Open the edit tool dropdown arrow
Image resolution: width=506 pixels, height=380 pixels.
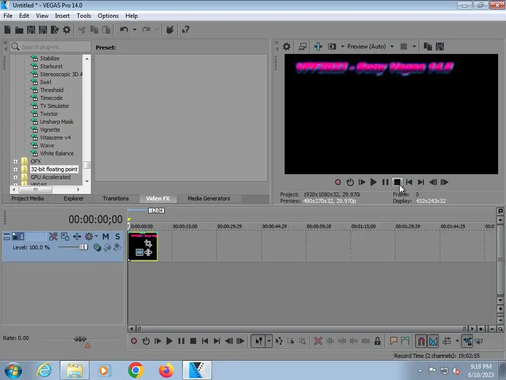click(x=269, y=341)
